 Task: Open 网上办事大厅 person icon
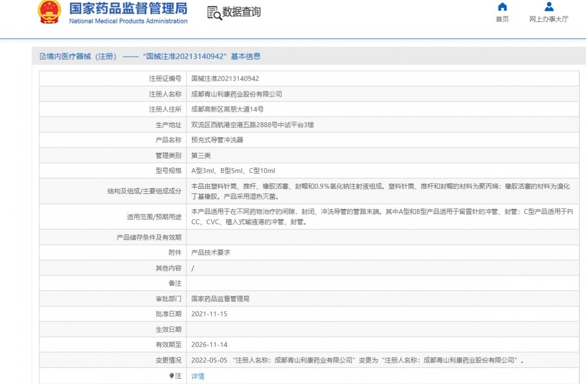pyautogui.click(x=549, y=7)
